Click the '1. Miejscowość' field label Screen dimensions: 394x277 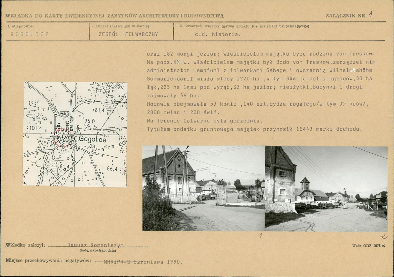[21, 26]
